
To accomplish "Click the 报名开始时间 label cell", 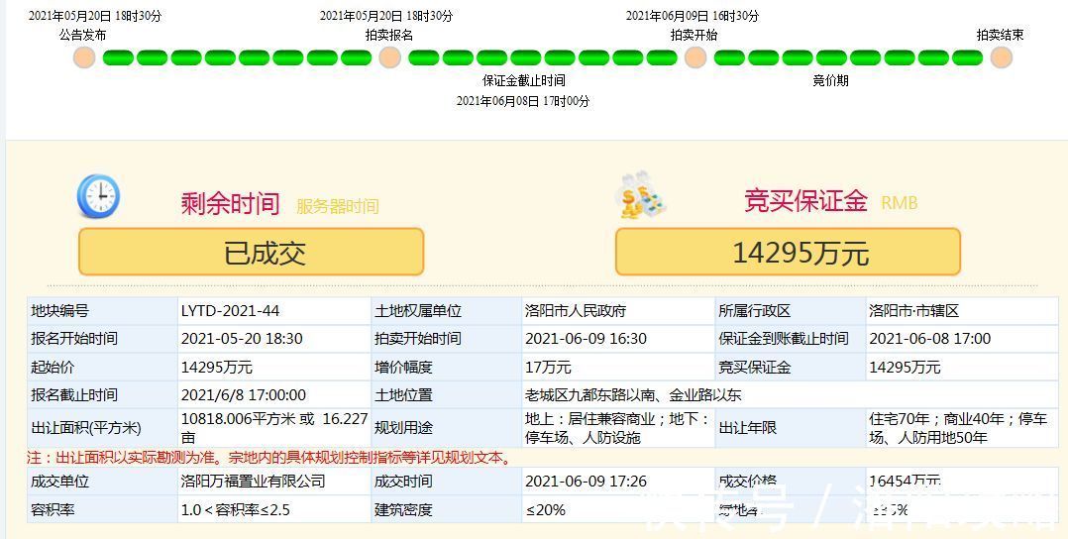I will point(102,339).
